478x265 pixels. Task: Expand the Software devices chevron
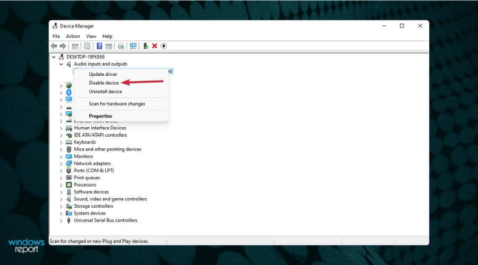pos(61,192)
